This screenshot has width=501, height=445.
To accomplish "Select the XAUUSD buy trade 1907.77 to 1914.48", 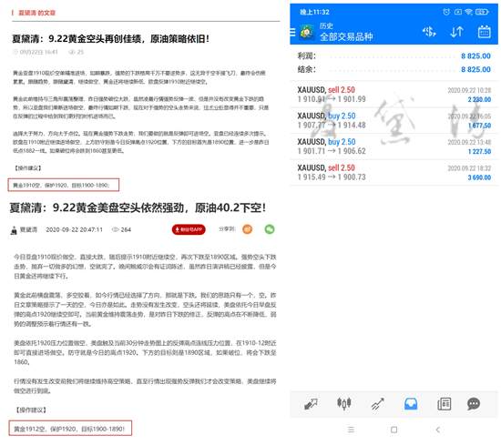I will 394,120.
